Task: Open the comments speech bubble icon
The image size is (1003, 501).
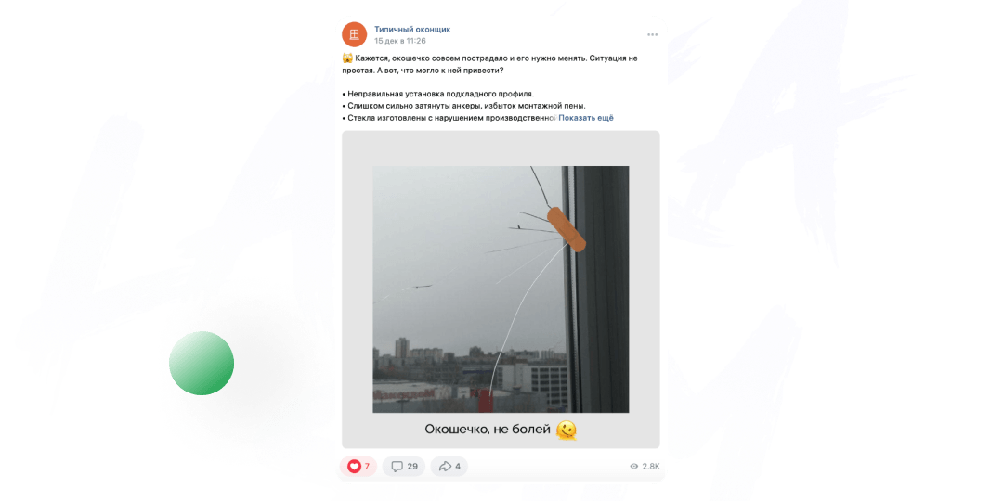Action: [x=397, y=467]
